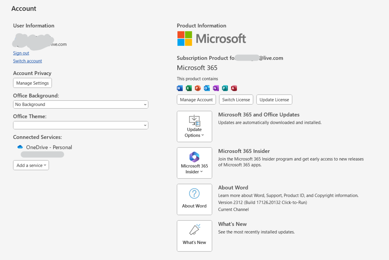389x260 pixels.
Task: Open the Microsoft 365 Insider dropdown button
Action: click(194, 163)
